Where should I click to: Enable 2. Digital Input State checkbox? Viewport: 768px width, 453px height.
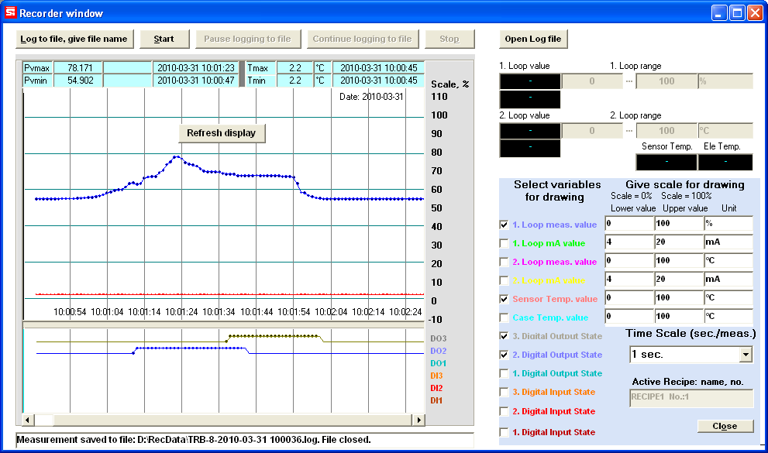504,411
